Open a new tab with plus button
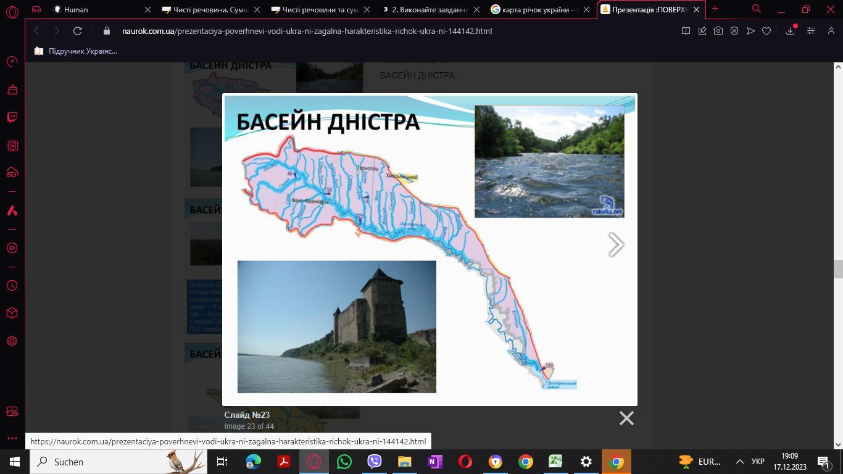The image size is (843, 474). click(x=715, y=9)
